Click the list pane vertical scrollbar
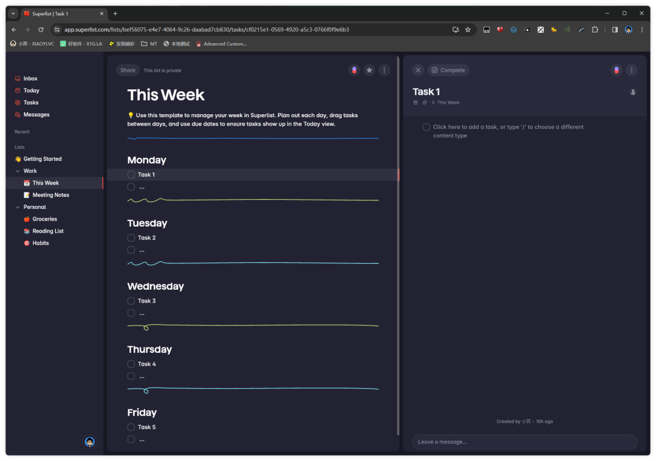Viewport: 656px width, 461px height. (x=398, y=247)
